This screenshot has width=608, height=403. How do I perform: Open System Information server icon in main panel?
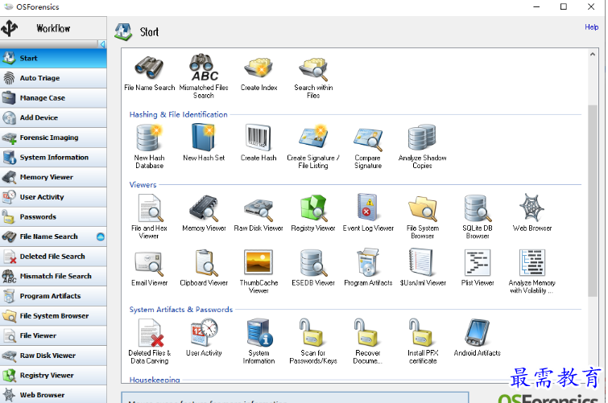tap(259, 332)
